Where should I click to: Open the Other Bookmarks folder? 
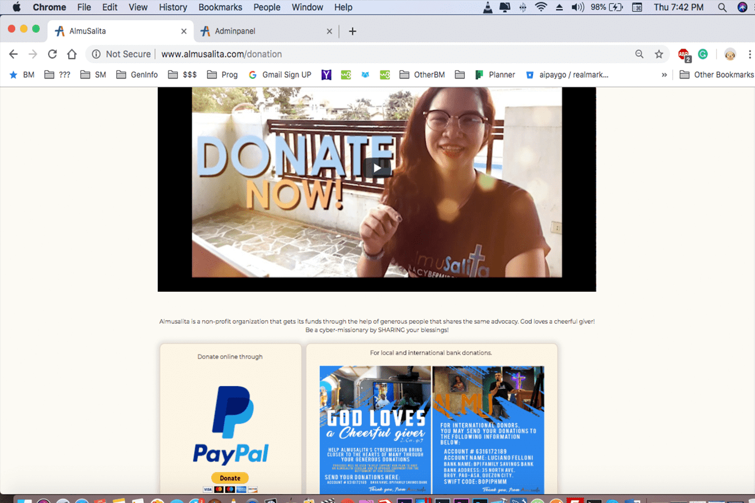[716, 75]
